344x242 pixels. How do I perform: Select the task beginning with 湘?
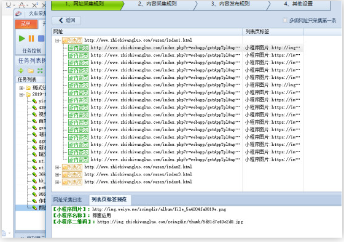click(x=42, y=134)
